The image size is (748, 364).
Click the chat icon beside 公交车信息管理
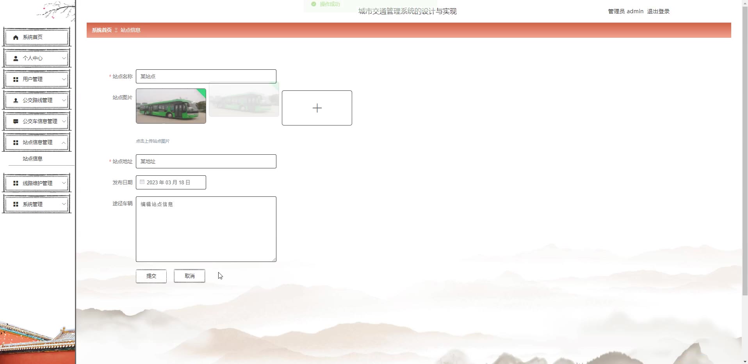pos(16,122)
